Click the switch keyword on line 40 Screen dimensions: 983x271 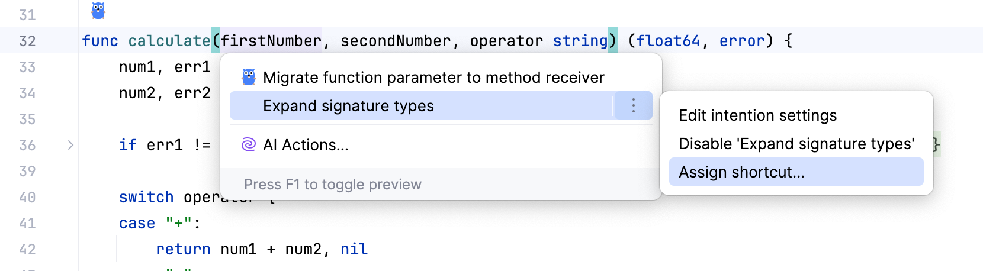pos(146,197)
